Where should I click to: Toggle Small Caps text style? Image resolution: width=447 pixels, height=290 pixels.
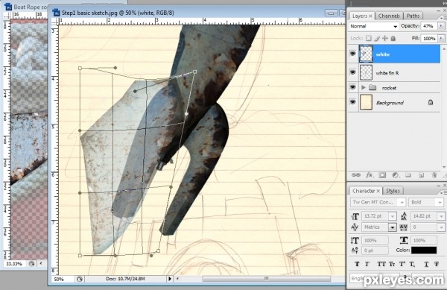(392, 264)
